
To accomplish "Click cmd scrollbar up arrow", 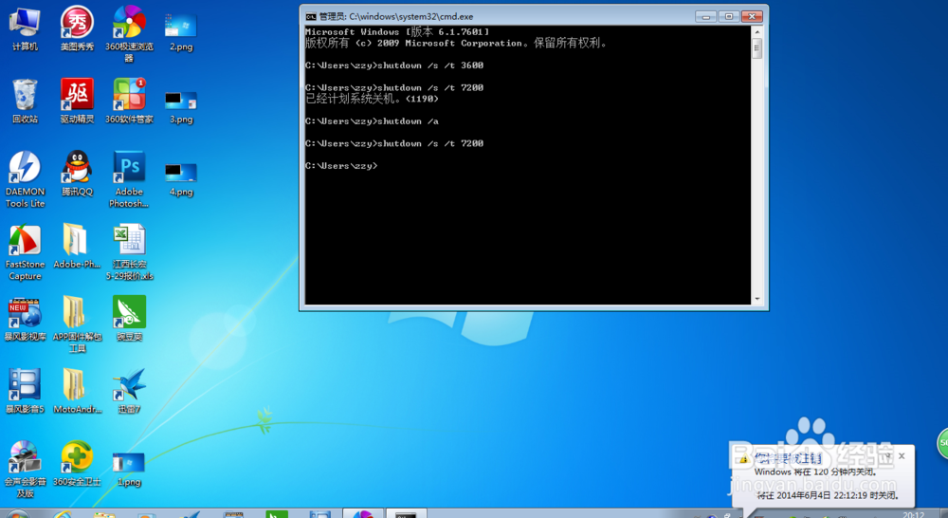I will 757,31.
